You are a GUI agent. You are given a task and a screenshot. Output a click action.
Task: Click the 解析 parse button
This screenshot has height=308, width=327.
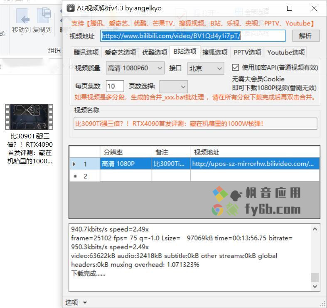306,36
